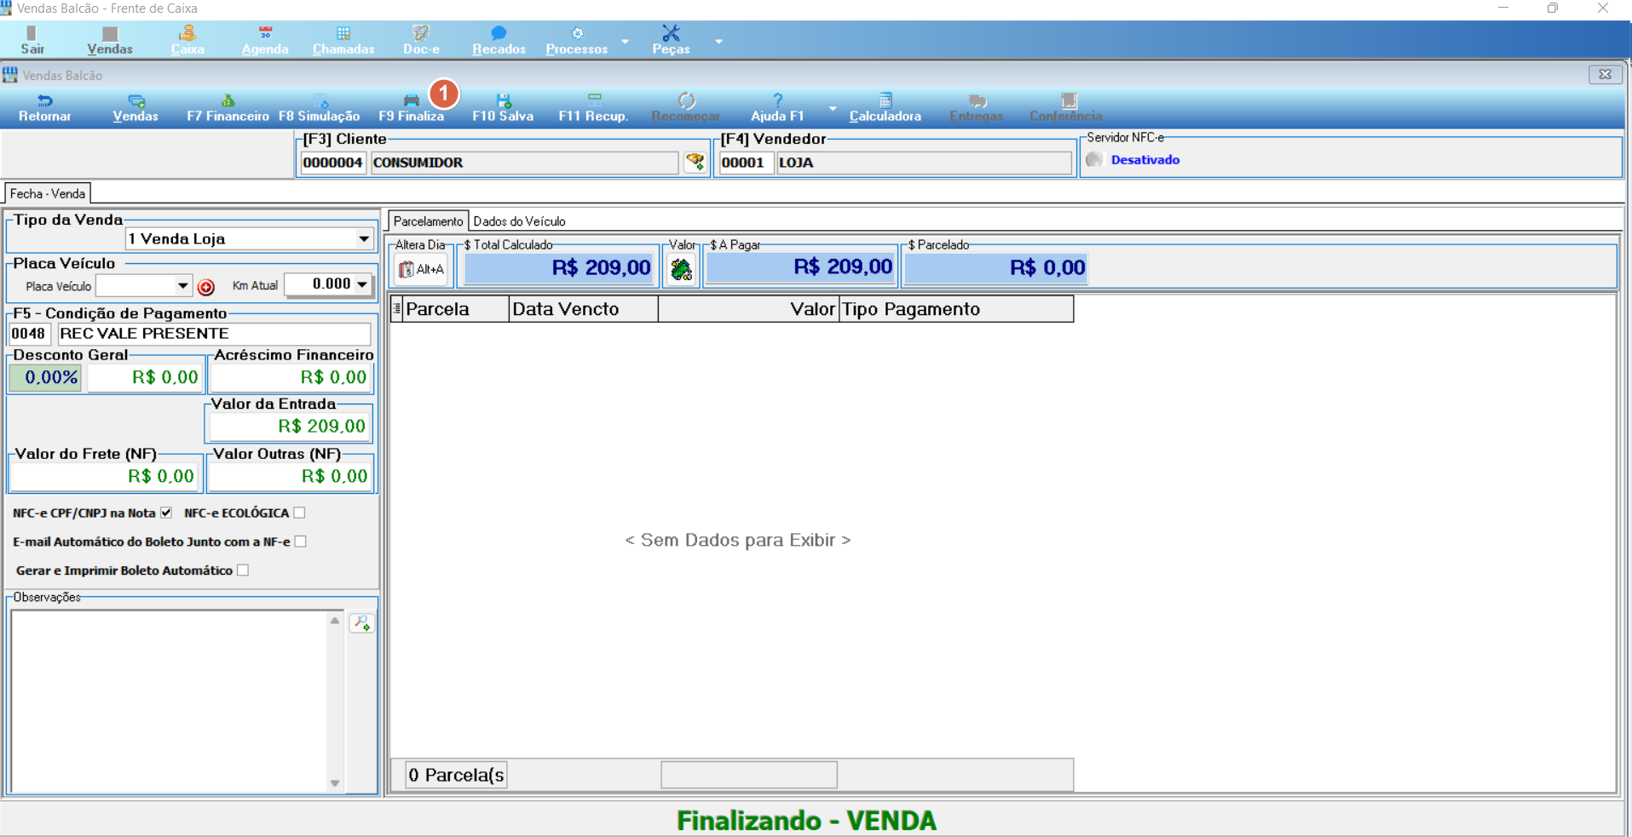Click F9 Finaliza to finish the sale
Screen dimensions: 1632x837
pyautogui.click(x=412, y=108)
